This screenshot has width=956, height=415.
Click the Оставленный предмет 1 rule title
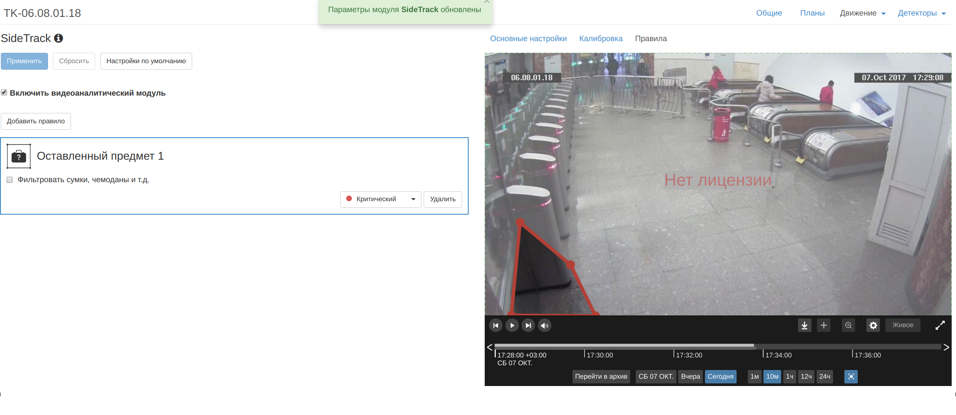click(x=100, y=156)
